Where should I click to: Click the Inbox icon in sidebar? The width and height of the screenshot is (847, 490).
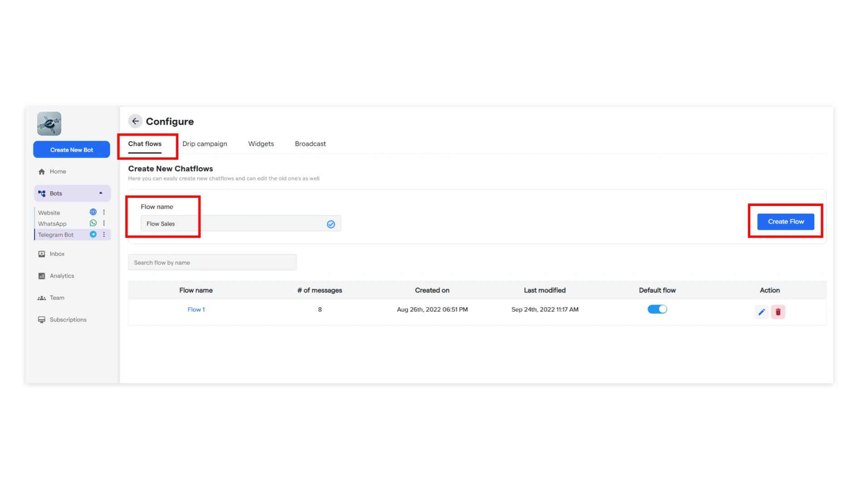pos(42,254)
